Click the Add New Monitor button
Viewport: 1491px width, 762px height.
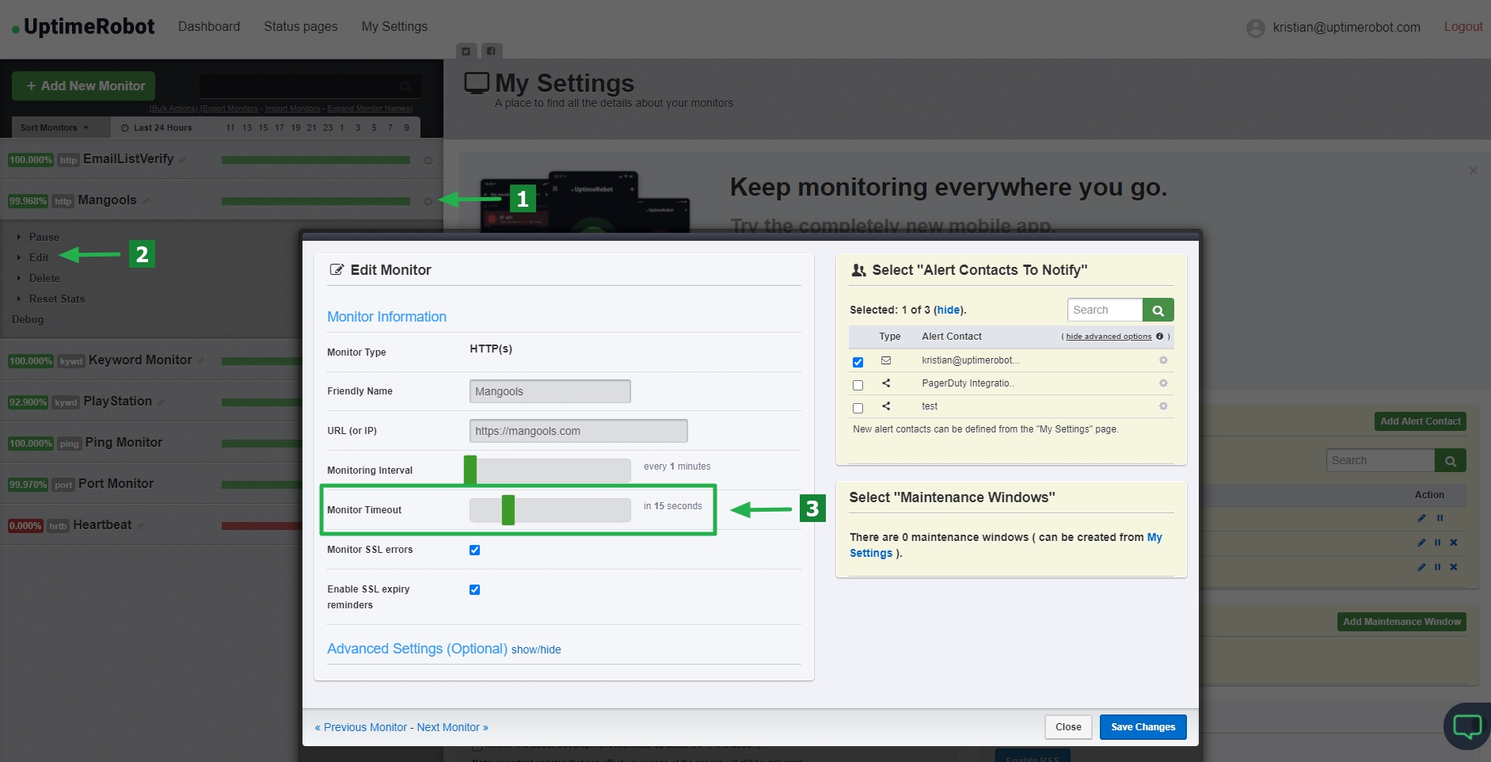(x=84, y=86)
